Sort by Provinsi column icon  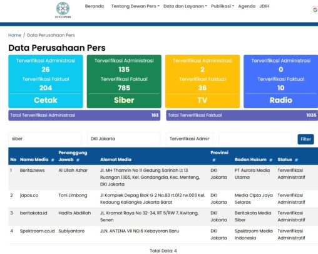pyautogui.click(x=213, y=160)
